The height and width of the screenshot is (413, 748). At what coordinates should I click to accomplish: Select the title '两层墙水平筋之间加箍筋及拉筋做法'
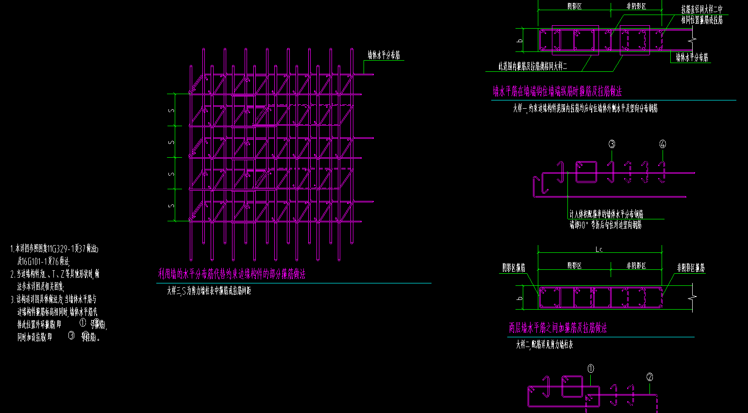pyautogui.click(x=558, y=329)
